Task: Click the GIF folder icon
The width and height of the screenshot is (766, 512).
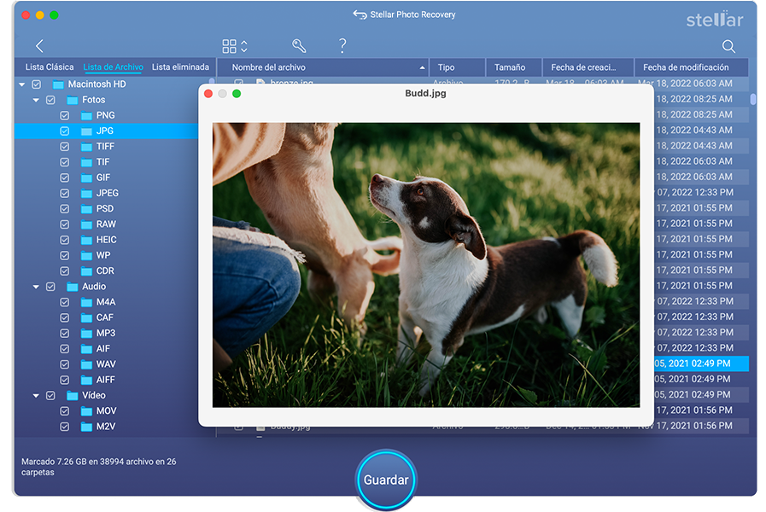Action: [x=86, y=177]
